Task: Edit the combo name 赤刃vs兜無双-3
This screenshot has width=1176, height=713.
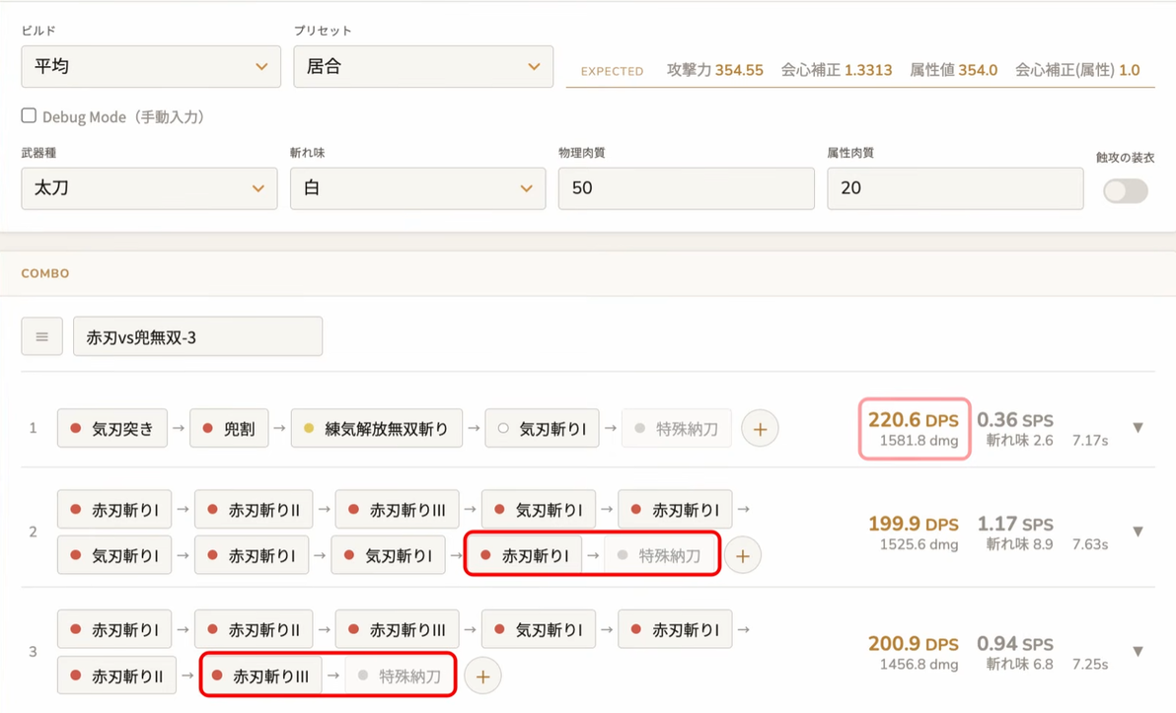Action: point(198,336)
